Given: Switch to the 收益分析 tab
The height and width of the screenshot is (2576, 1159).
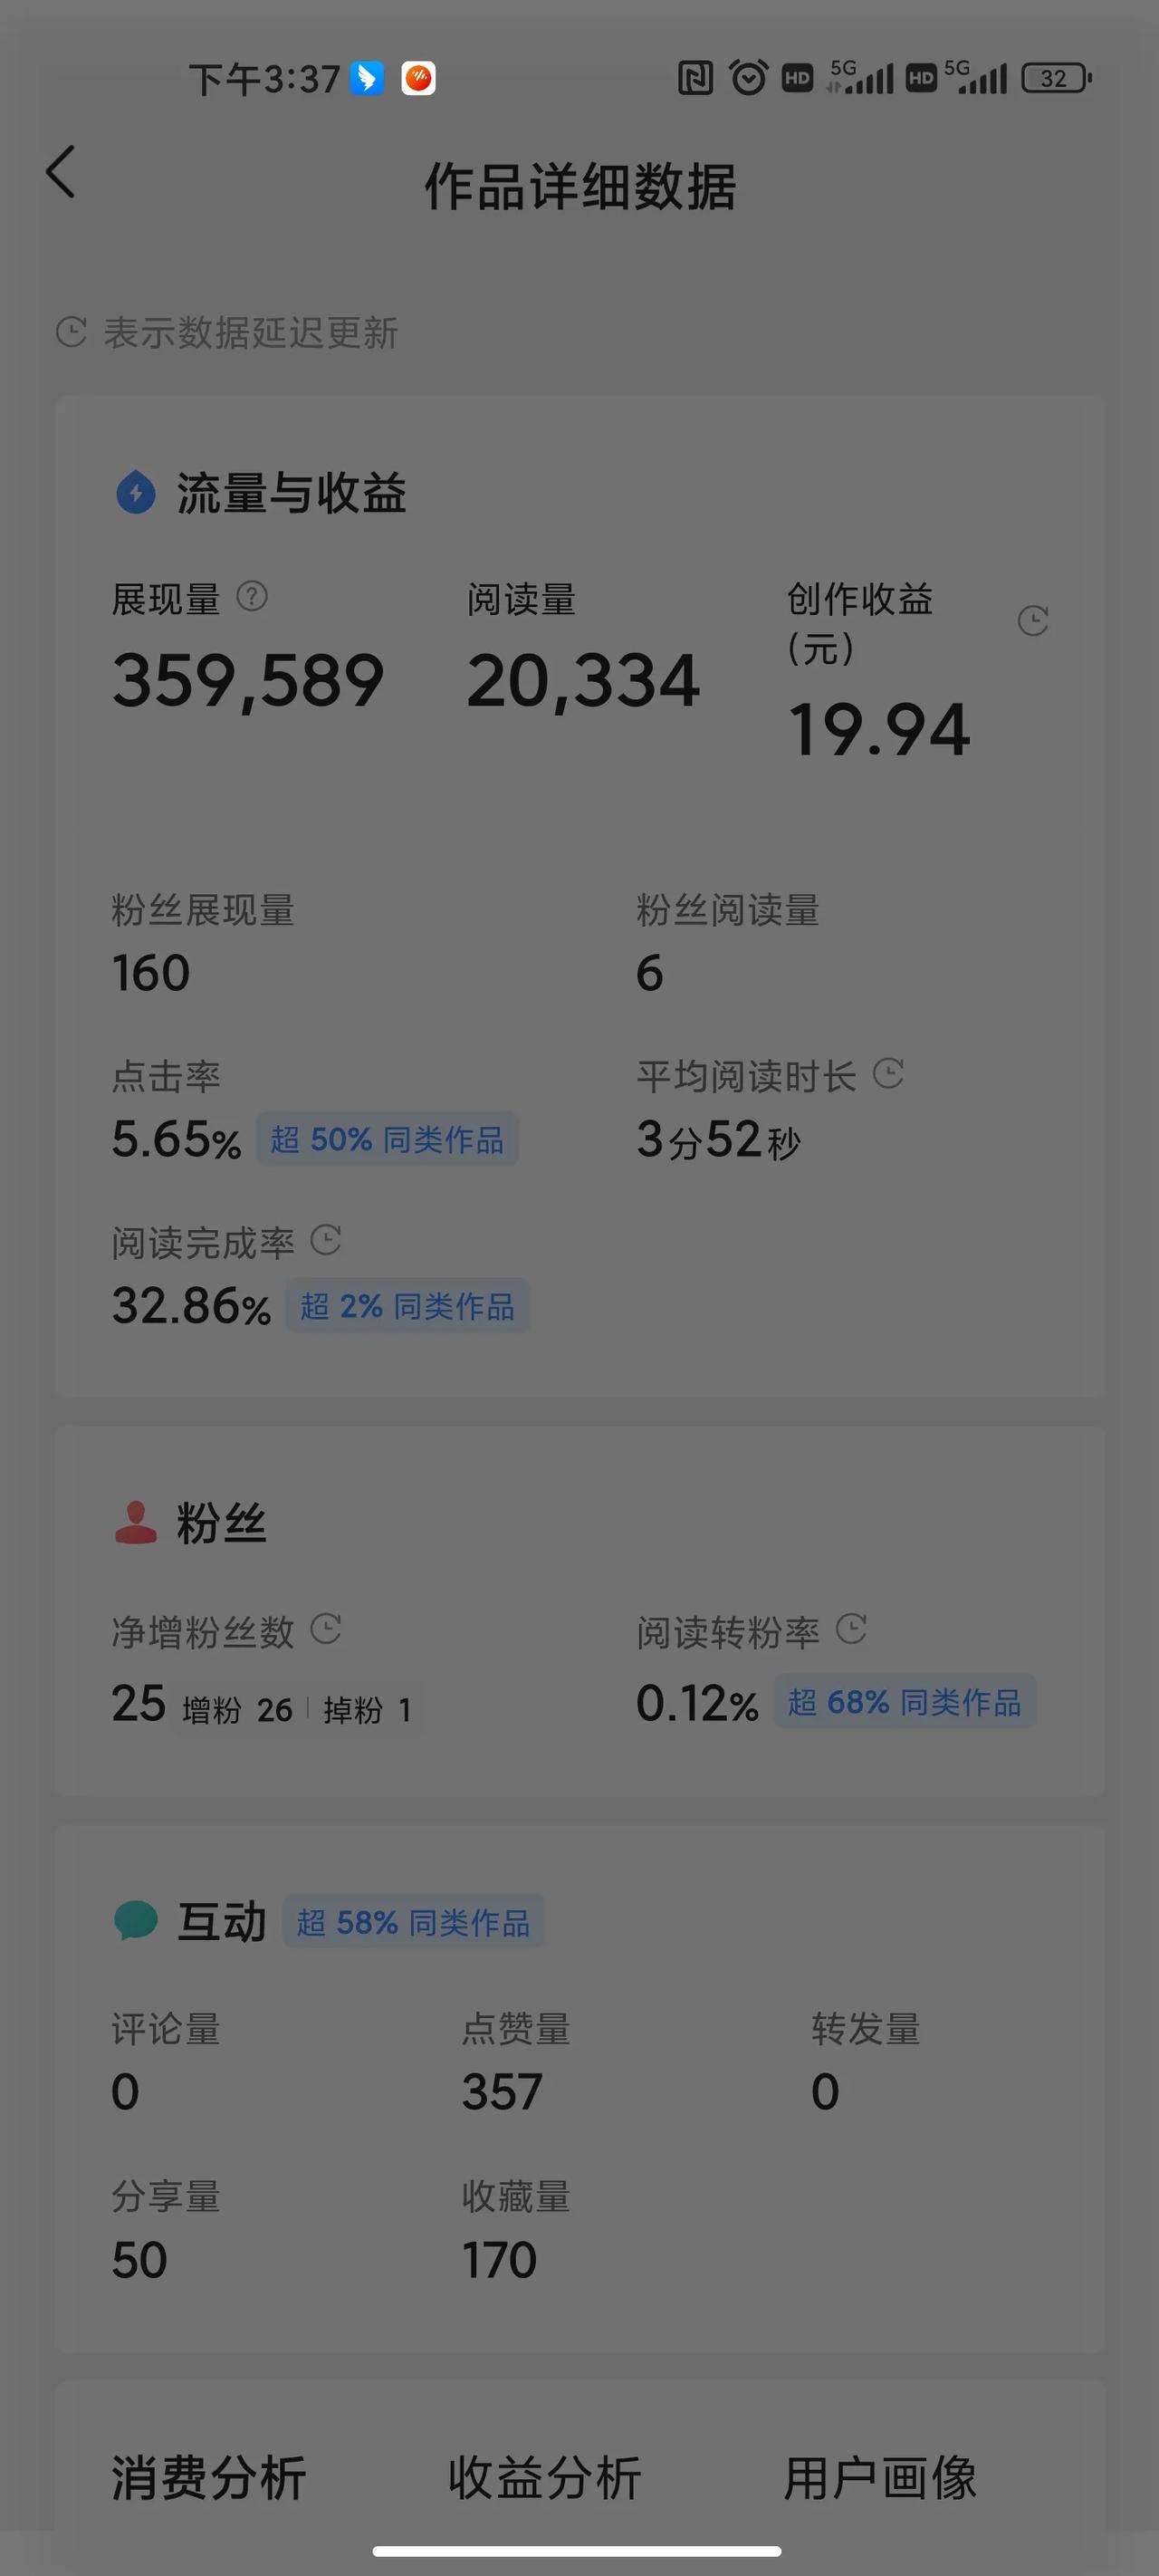Looking at the screenshot, I should click(544, 2478).
